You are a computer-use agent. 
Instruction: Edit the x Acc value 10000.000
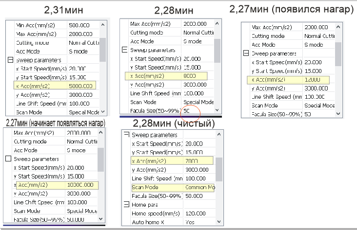coord(81,185)
